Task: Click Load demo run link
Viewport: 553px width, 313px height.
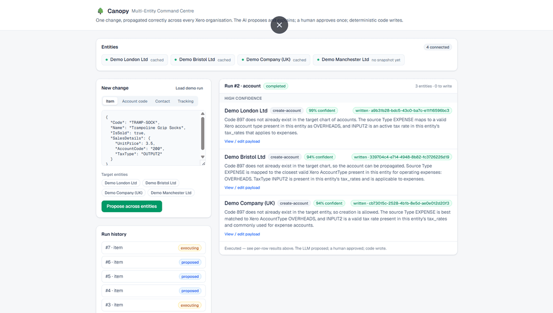Action: [x=189, y=88]
